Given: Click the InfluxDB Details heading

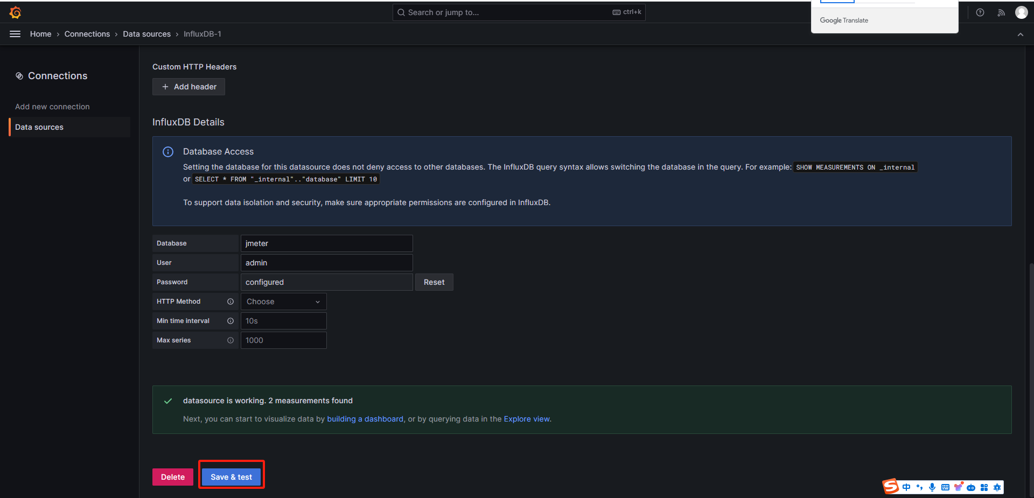Looking at the screenshot, I should coord(188,122).
